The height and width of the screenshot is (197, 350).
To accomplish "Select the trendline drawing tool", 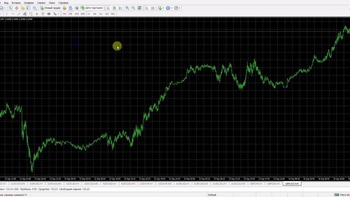I will [x=19, y=14].
